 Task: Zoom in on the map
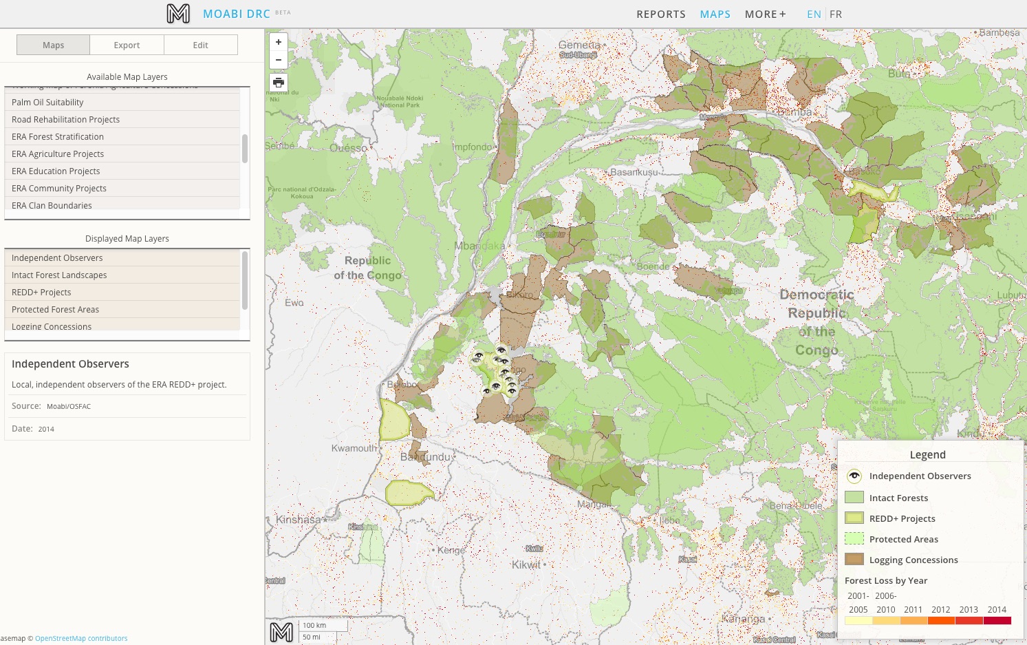click(x=279, y=42)
